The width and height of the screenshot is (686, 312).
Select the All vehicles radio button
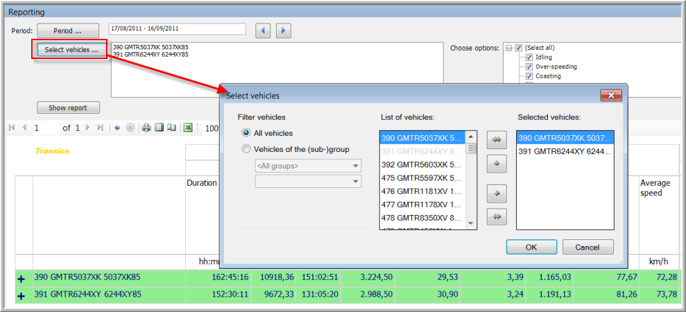246,133
